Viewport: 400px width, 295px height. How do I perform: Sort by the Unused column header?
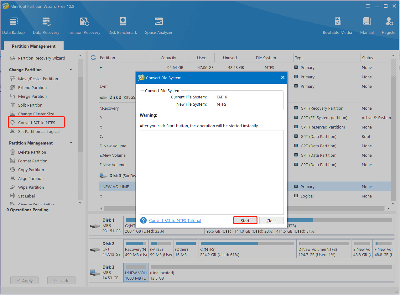tap(230, 58)
